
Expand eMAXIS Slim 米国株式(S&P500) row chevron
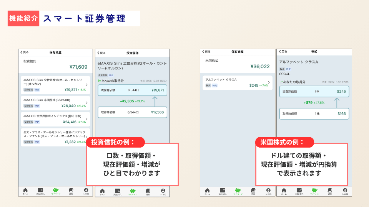point(86,103)
